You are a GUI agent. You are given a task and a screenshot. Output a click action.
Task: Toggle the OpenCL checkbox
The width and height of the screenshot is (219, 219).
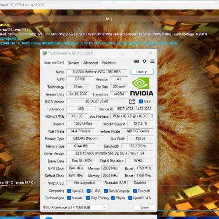point(69,191)
